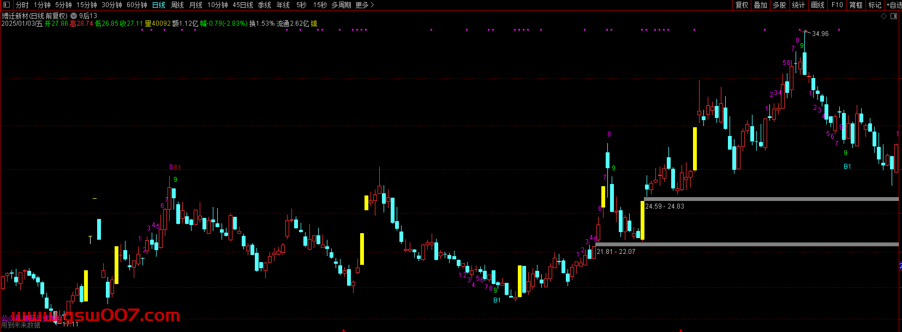Click the 34.96 peak price marker
The height and width of the screenshot is (332, 902).
(x=820, y=34)
